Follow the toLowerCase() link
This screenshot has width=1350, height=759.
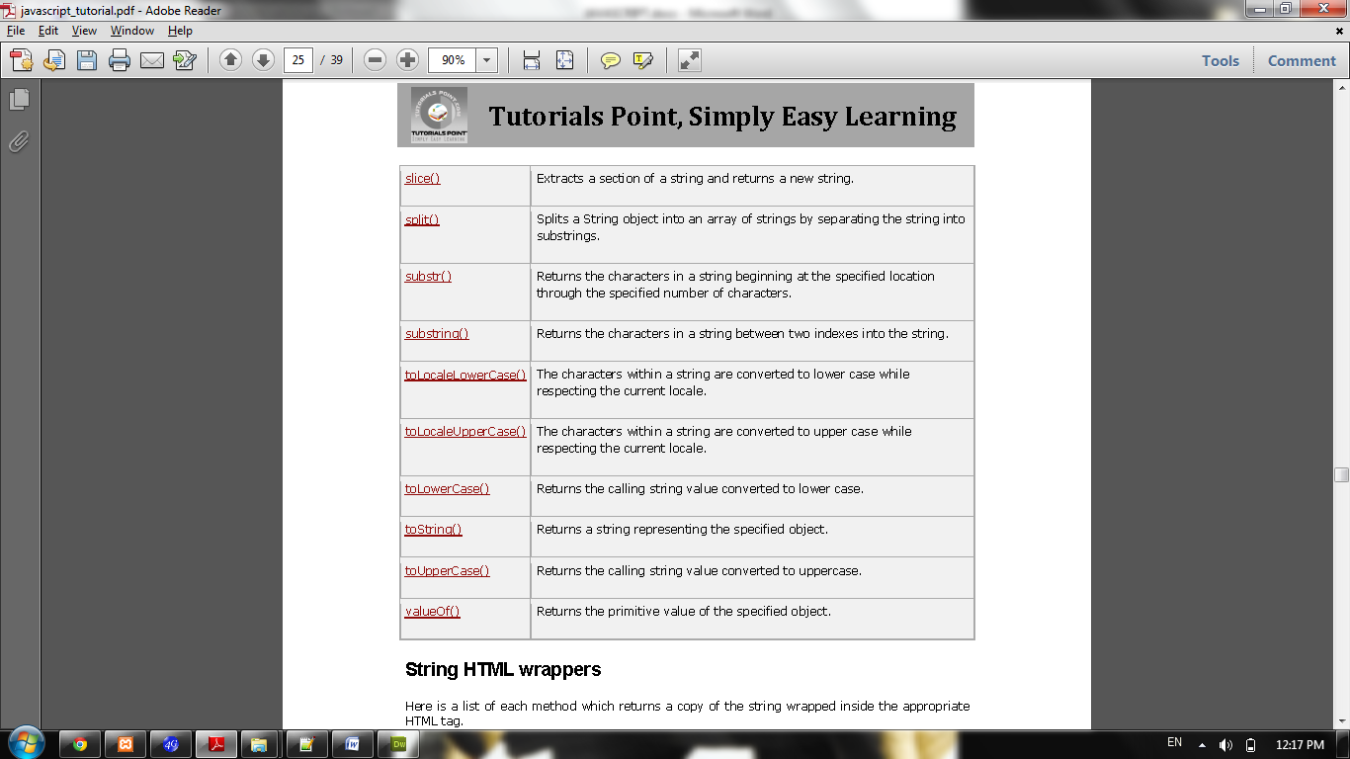[x=448, y=488]
